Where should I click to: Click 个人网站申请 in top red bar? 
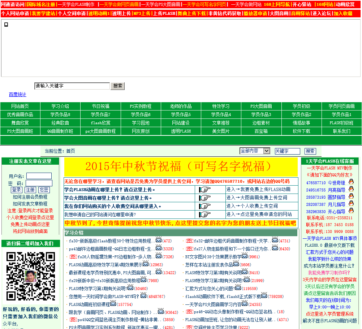point(15,13)
